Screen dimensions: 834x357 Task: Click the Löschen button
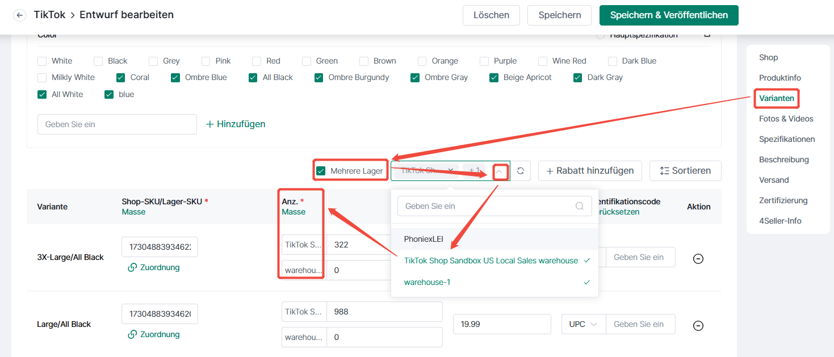point(492,15)
